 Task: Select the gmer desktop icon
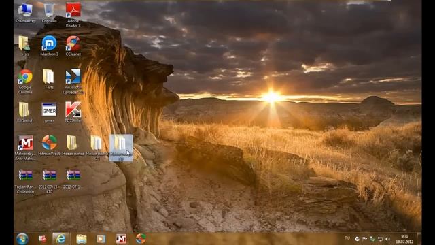click(x=49, y=112)
